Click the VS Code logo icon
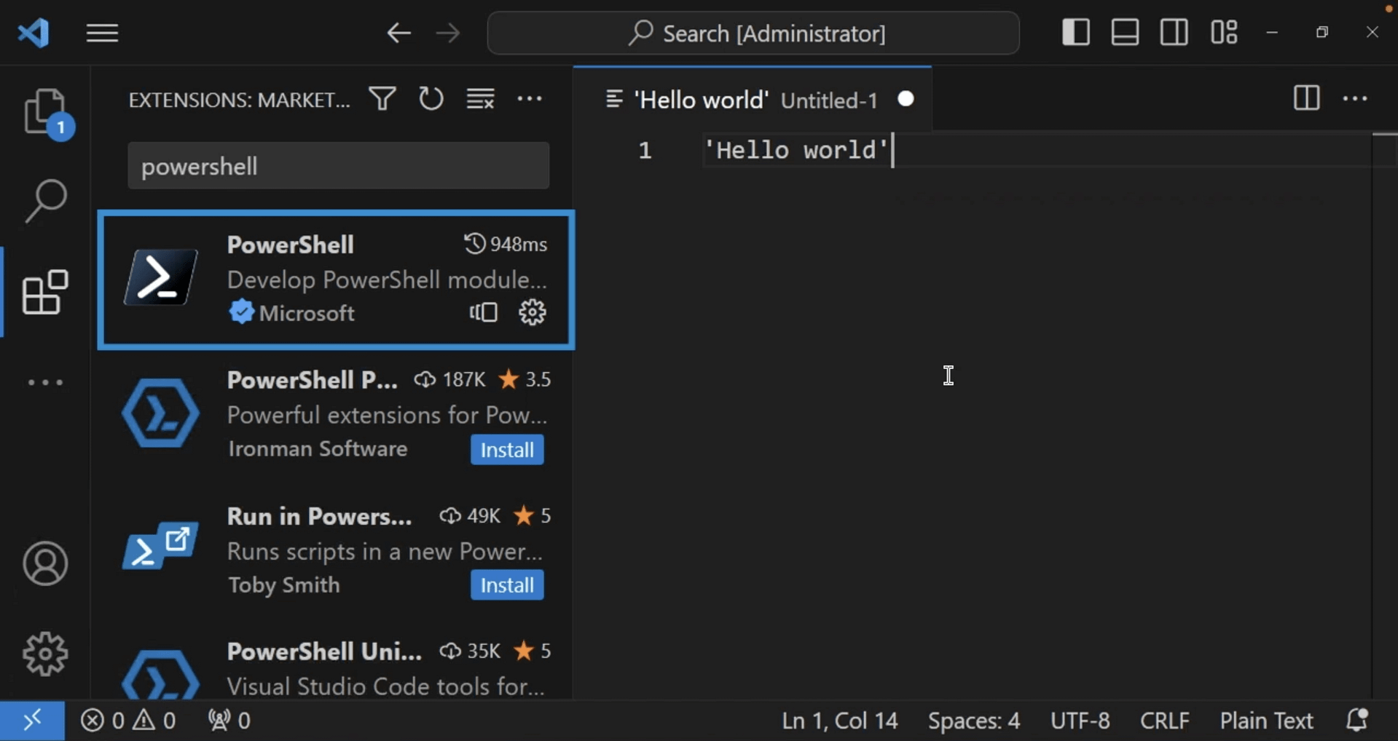The height and width of the screenshot is (741, 1398). 34,33
